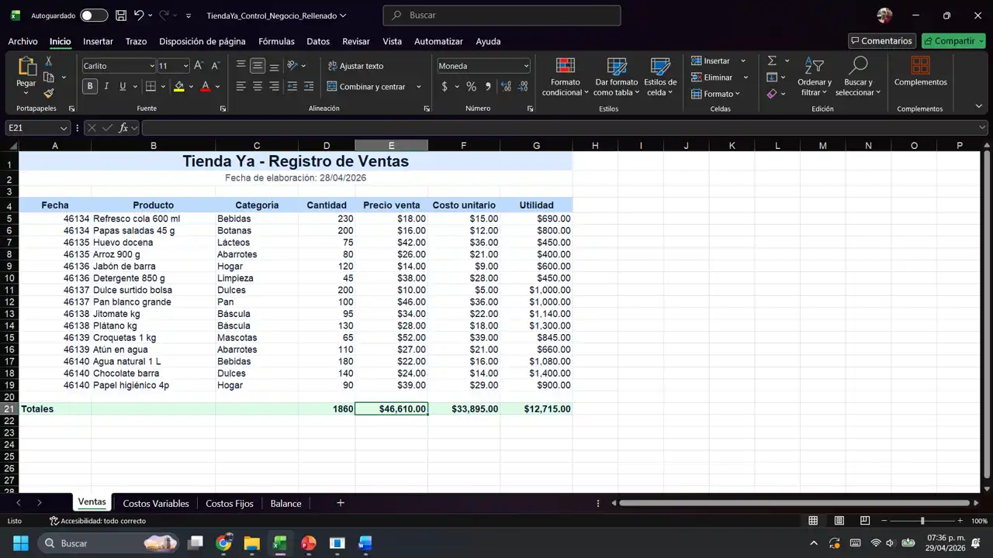
Task: Click the Buscar search box in title bar
Action: [502, 15]
